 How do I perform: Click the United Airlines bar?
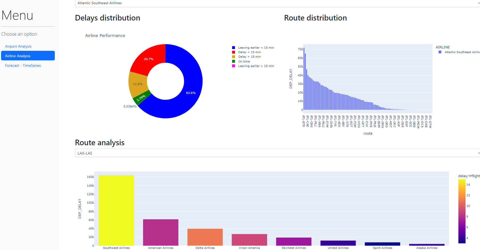click(x=338, y=243)
